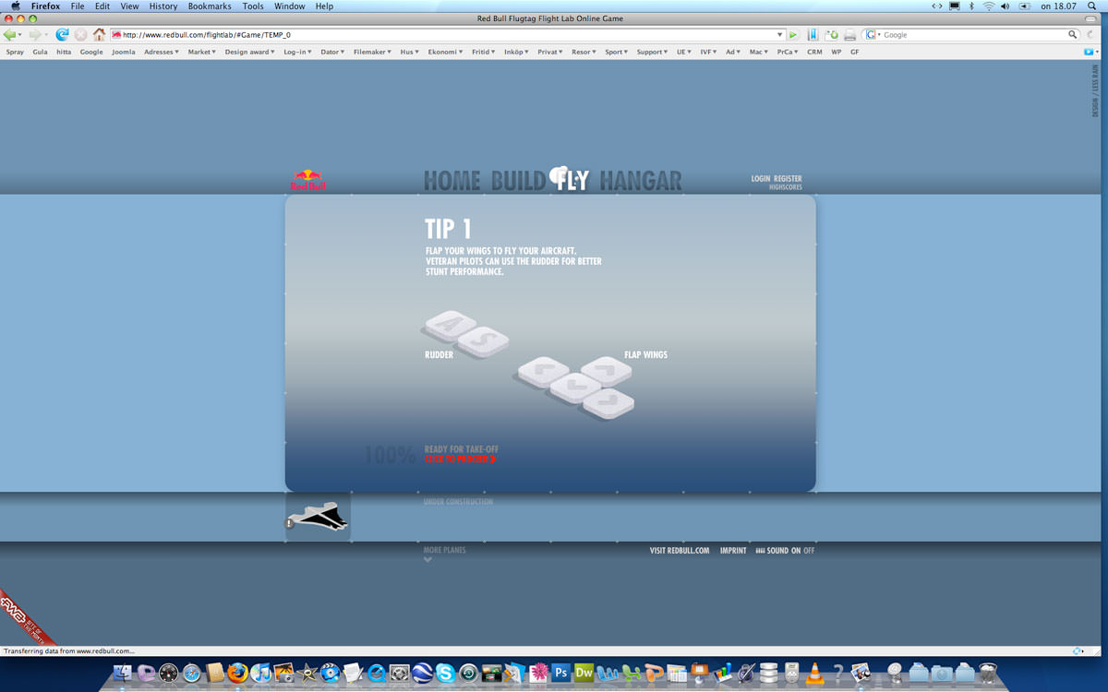Click the green Go arrow beside the URL bar
The image size is (1108, 692).
[x=793, y=35]
